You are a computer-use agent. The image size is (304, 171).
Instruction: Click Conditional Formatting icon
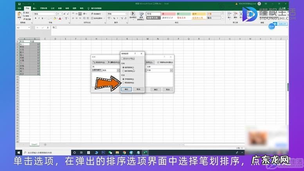(x=133, y=16)
